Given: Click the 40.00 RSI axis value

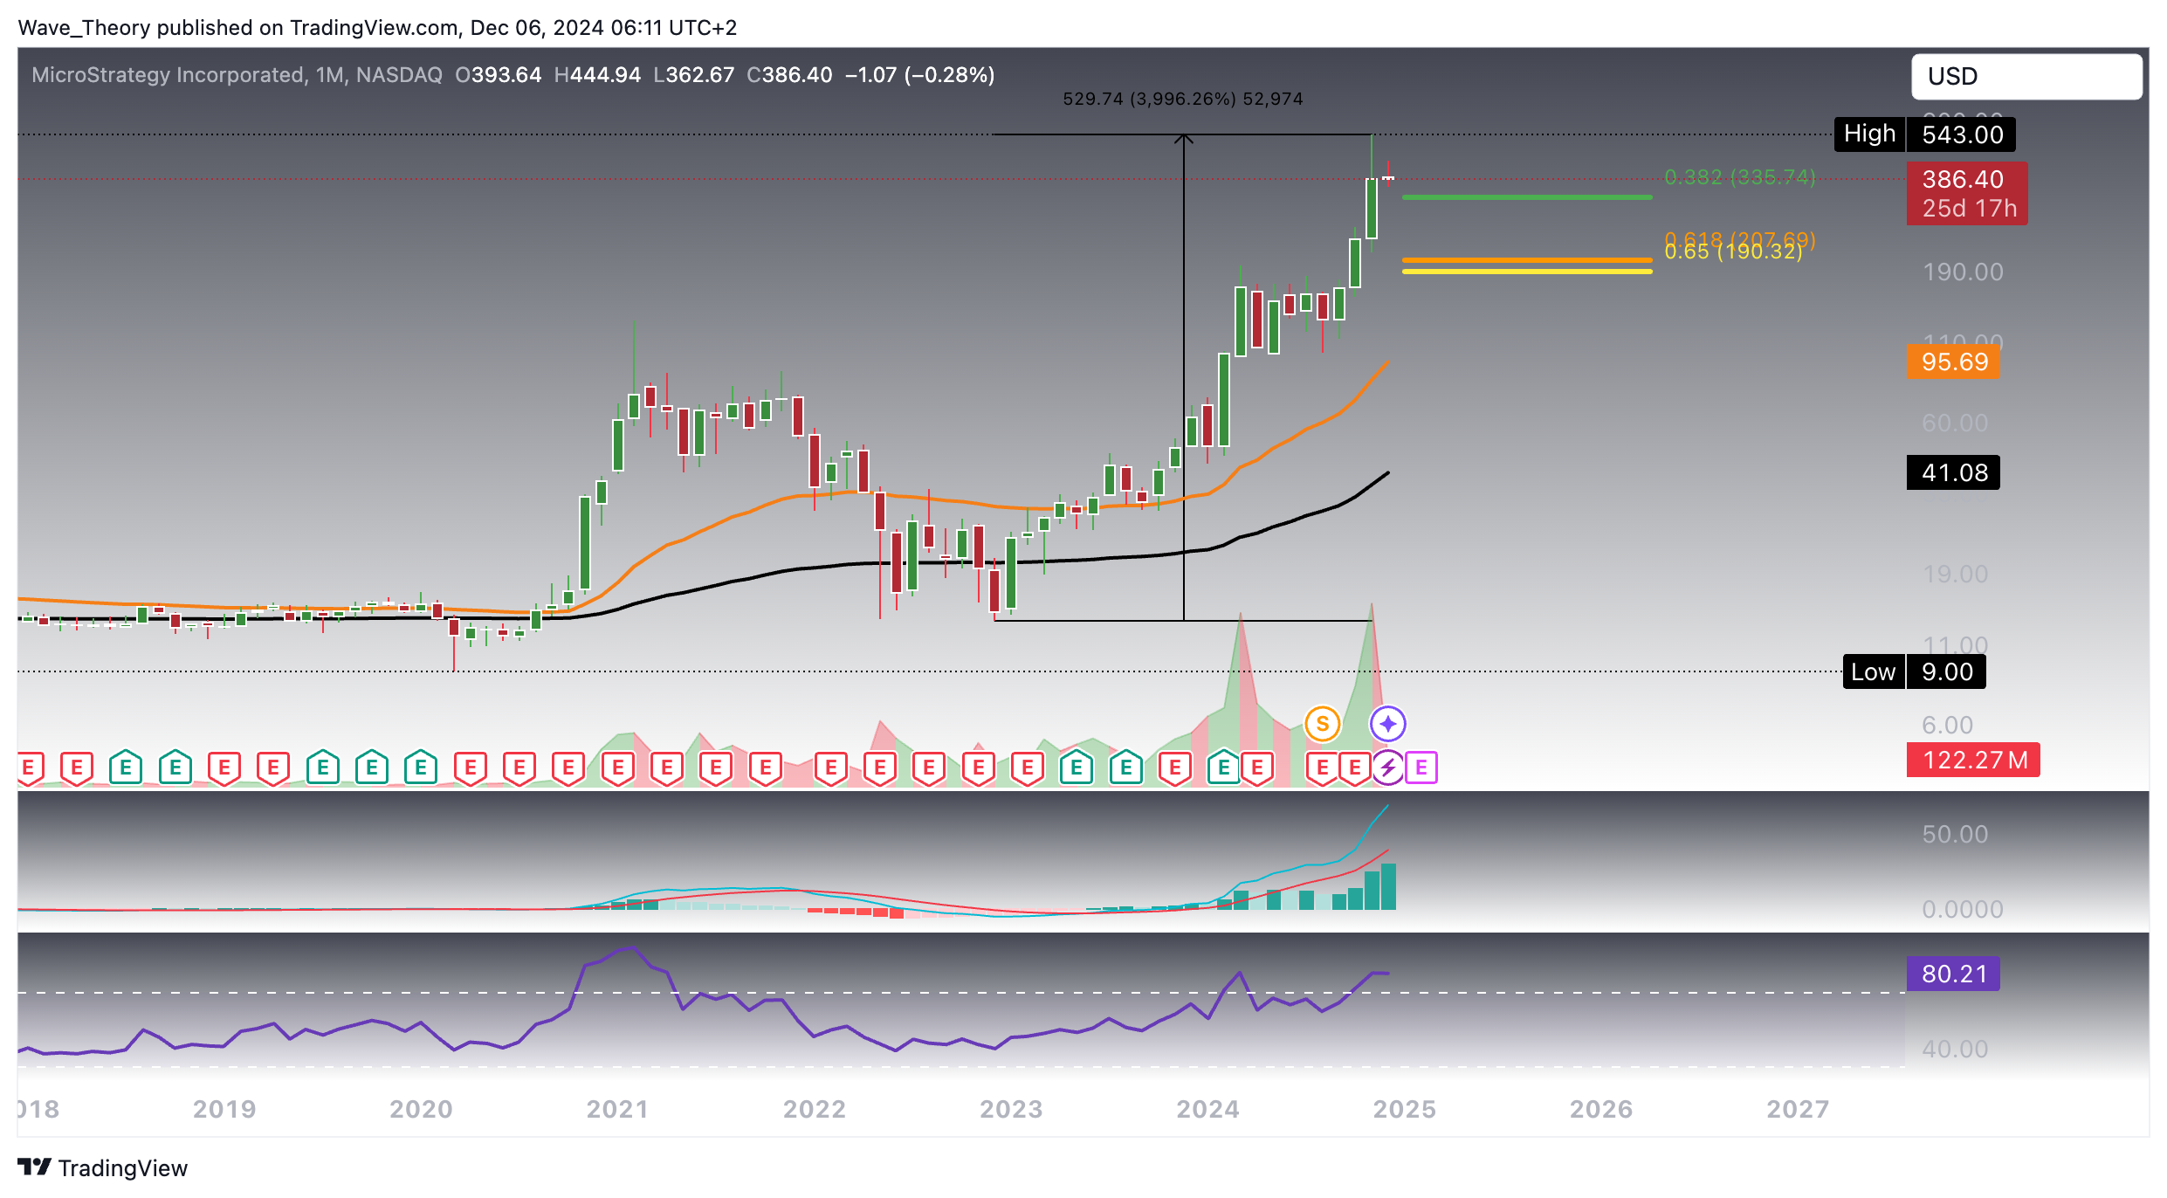Looking at the screenshot, I should pyautogui.click(x=1955, y=1049).
